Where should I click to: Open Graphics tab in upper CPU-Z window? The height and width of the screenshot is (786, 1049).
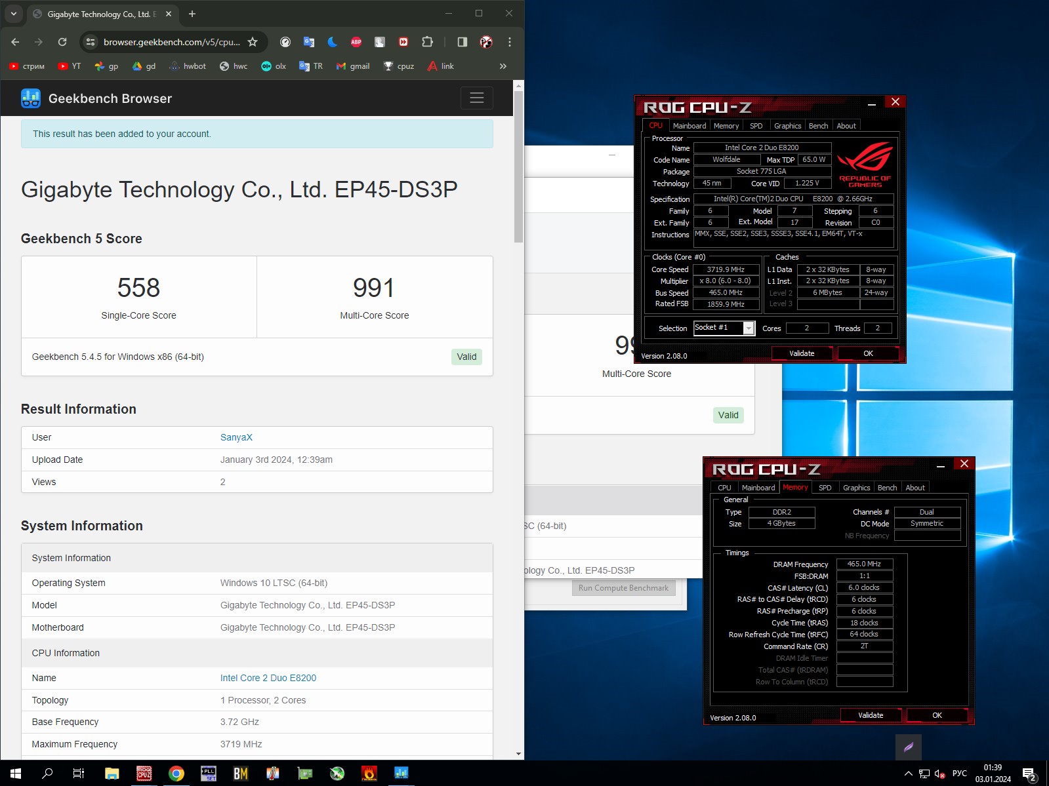point(787,126)
